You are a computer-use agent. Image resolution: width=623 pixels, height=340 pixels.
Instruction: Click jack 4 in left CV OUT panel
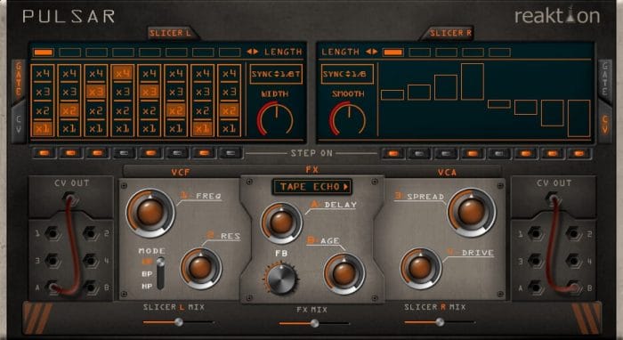[91, 261]
